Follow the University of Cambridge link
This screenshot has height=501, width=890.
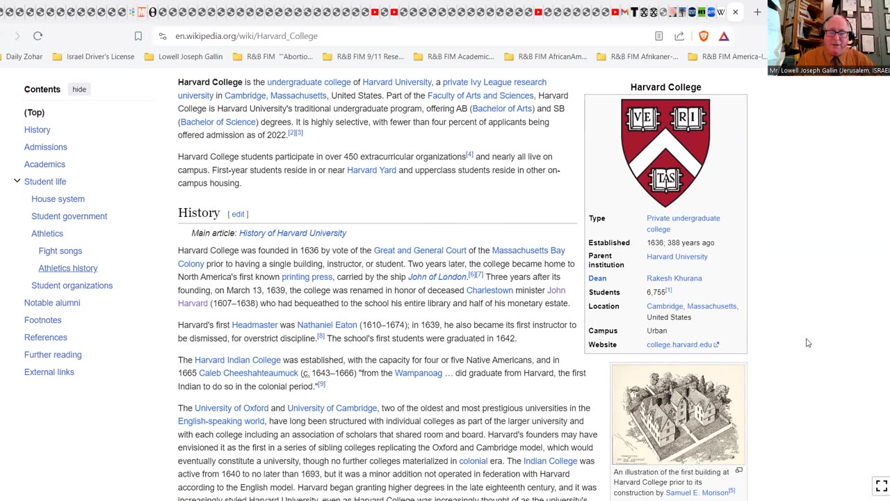[x=332, y=408]
